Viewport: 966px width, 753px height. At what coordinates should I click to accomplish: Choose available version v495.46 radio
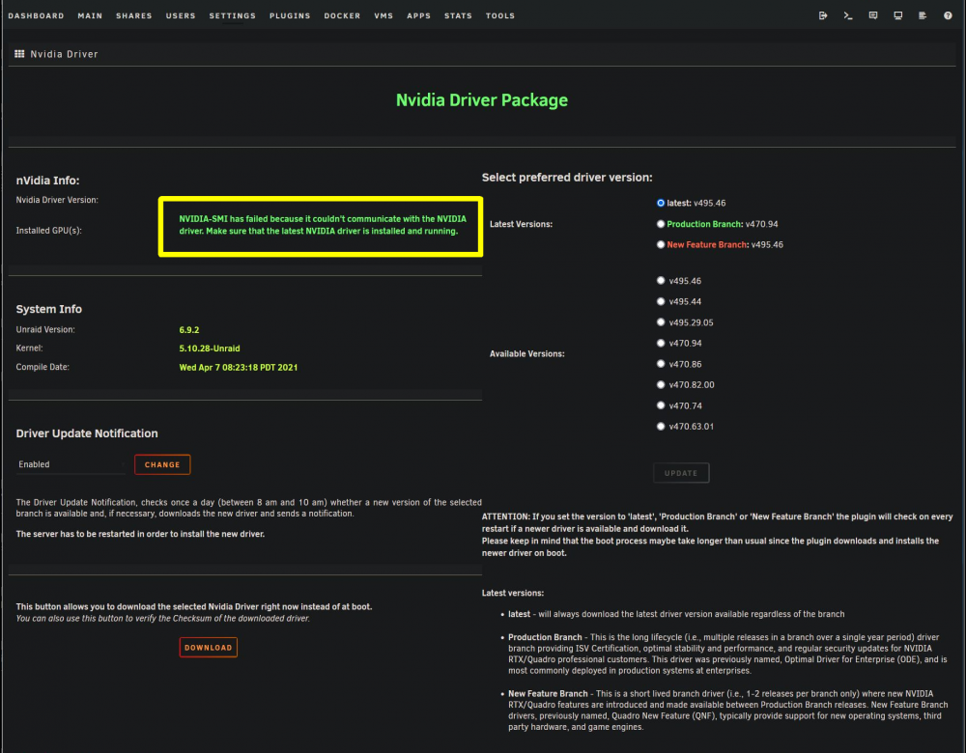tap(661, 280)
